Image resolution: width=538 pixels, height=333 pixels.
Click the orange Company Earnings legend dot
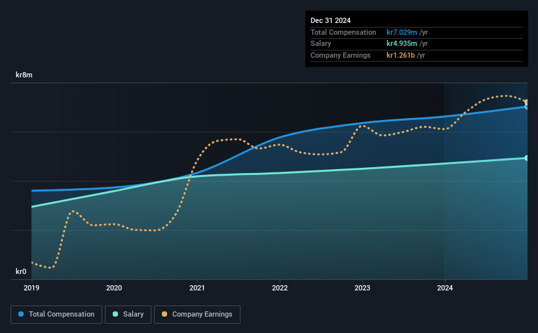(164, 314)
